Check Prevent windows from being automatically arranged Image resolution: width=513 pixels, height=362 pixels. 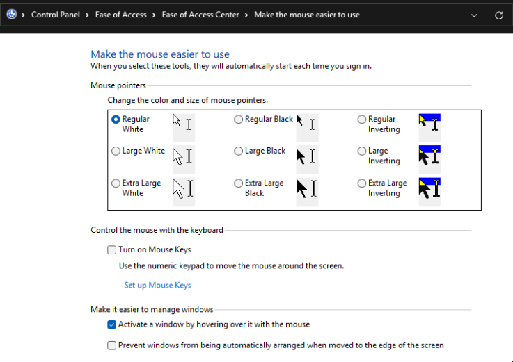coord(112,345)
